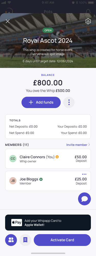Click the Activate Card button
Viewport: 96px width, 256px height.
[62, 240]
